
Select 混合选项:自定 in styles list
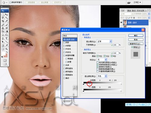tap(70, 39)
